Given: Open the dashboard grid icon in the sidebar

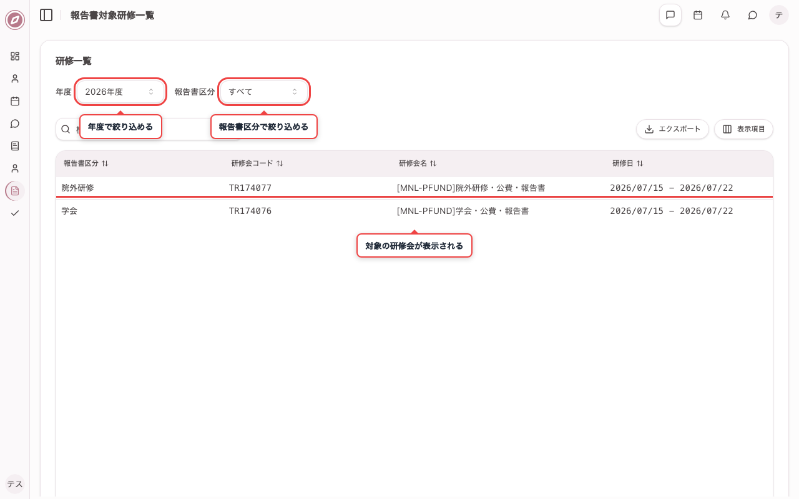Looking at the screenshot, I should click(x=15, y=56).
